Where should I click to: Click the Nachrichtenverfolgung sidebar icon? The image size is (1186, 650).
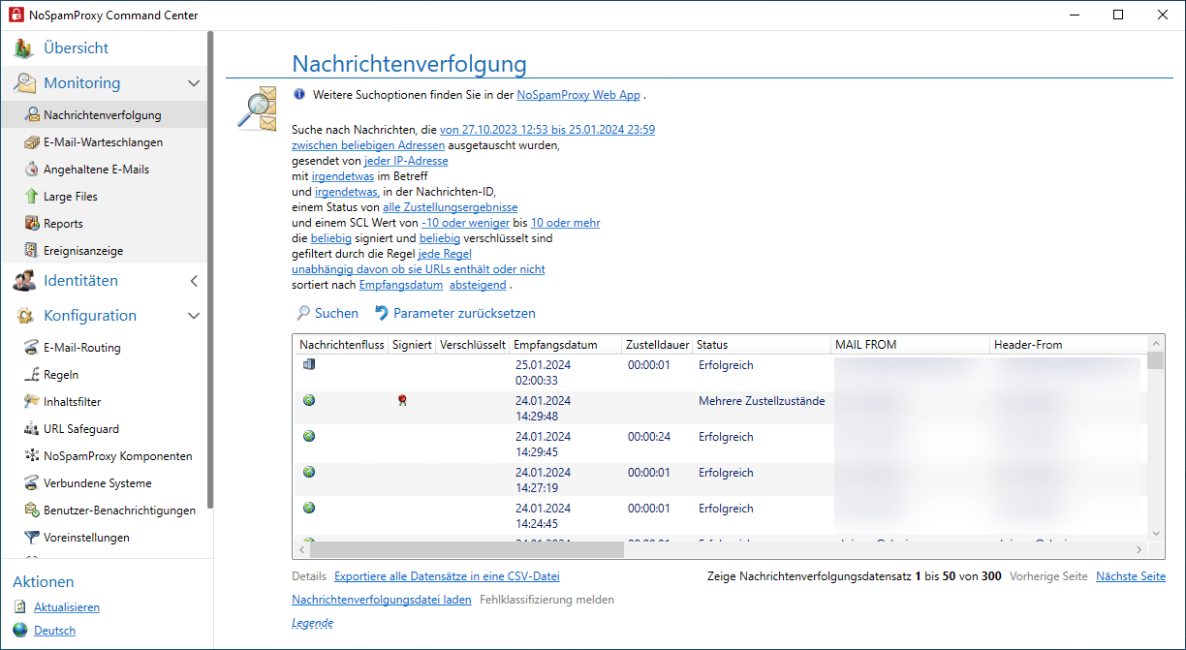click(32, 115)
